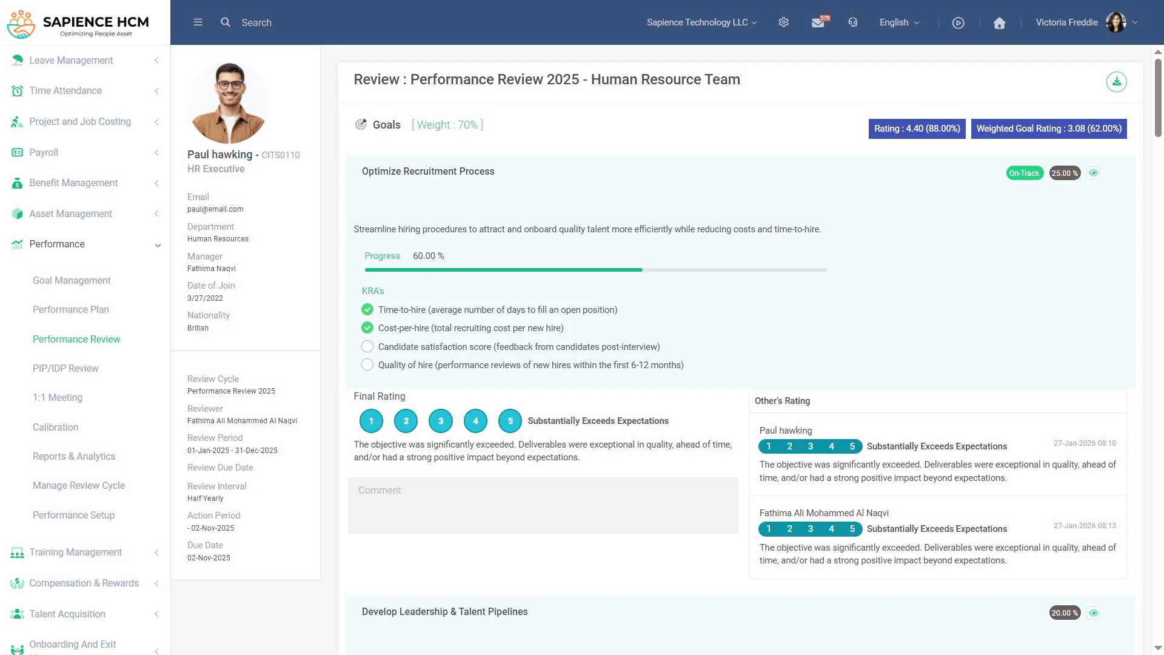Click the support headset icon

point(853,22)
